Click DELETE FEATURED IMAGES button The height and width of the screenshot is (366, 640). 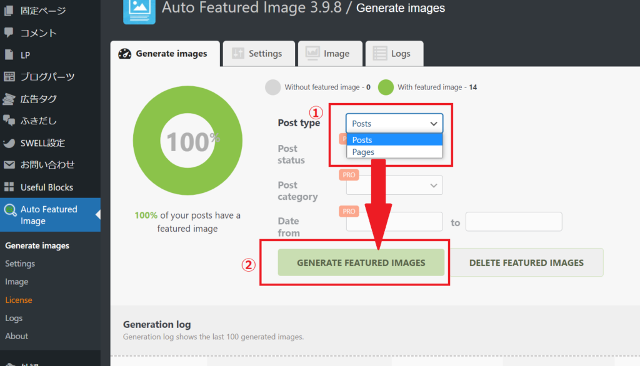tap(526, 263)
